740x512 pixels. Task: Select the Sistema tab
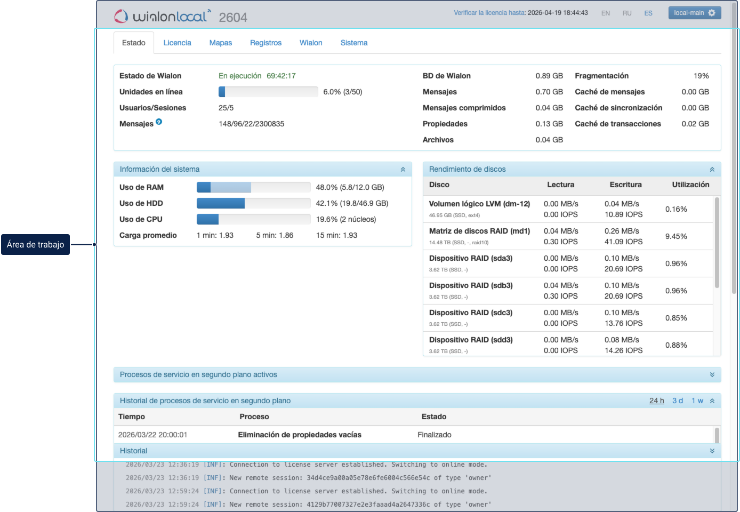point(354,43)
